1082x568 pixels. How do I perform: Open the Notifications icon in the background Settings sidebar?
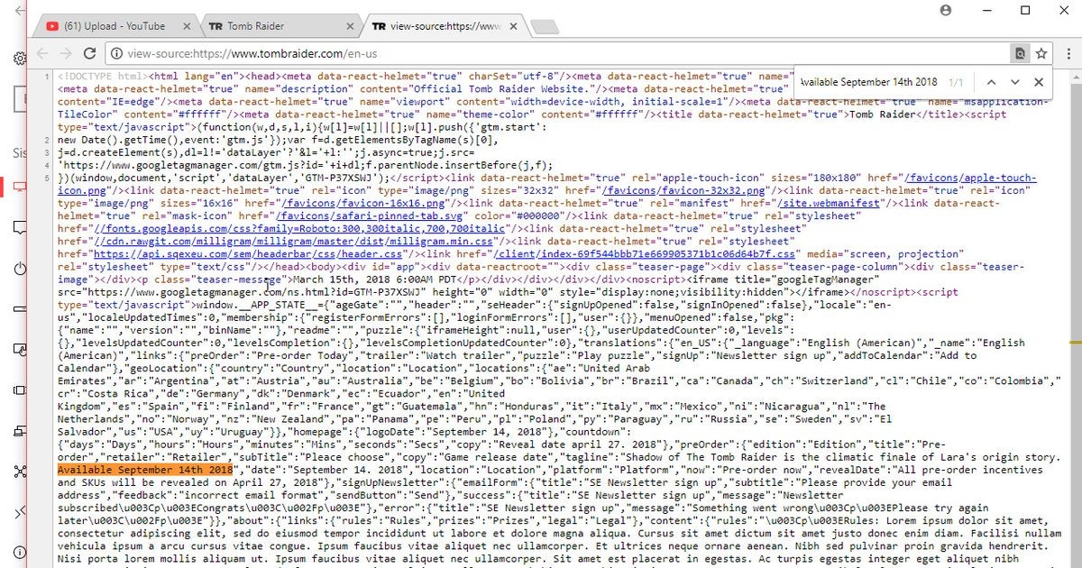pos(19,229)
